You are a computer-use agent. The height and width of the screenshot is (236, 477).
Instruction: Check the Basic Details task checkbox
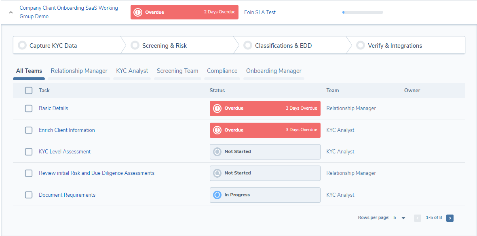29,108
